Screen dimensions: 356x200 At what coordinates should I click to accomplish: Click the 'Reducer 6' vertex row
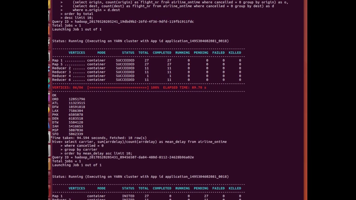tap(147, 80)
